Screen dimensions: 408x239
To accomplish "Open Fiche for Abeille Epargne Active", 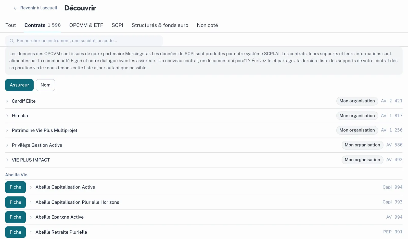I will (16, 217).
